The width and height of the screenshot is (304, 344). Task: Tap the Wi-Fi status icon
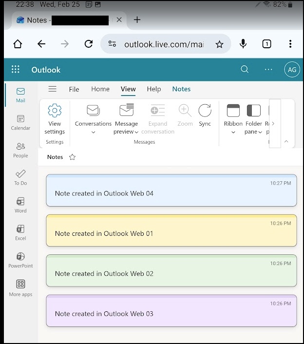point(267,4)
